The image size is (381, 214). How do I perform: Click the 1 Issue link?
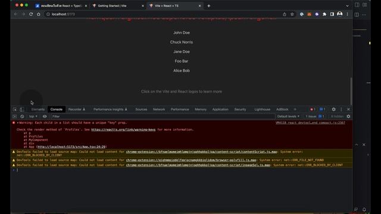coord(315,117)
